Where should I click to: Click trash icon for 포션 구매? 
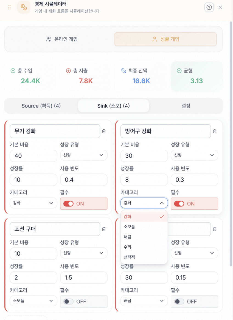click(x=104, y=229)
